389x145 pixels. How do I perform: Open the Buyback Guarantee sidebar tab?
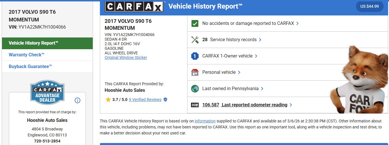pyautogui.click(x=30, y=67)
